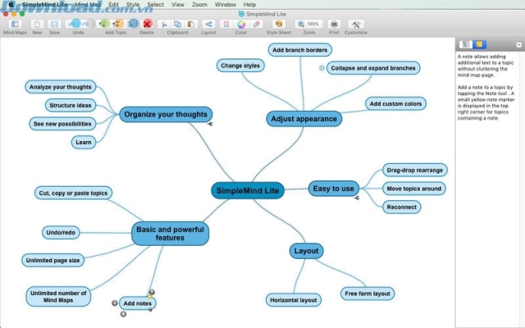Click into the note text area in side panel
The height and width of the screenshot is (328, 525).
click(x=488, y=189)
